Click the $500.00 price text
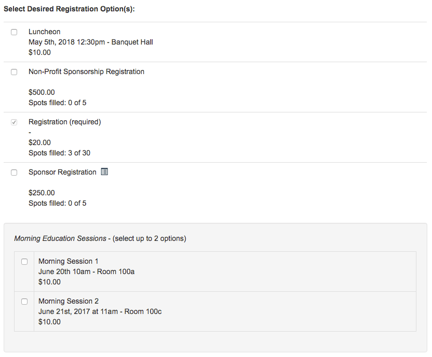Screen dimensions: 432x357 point(42,93)
